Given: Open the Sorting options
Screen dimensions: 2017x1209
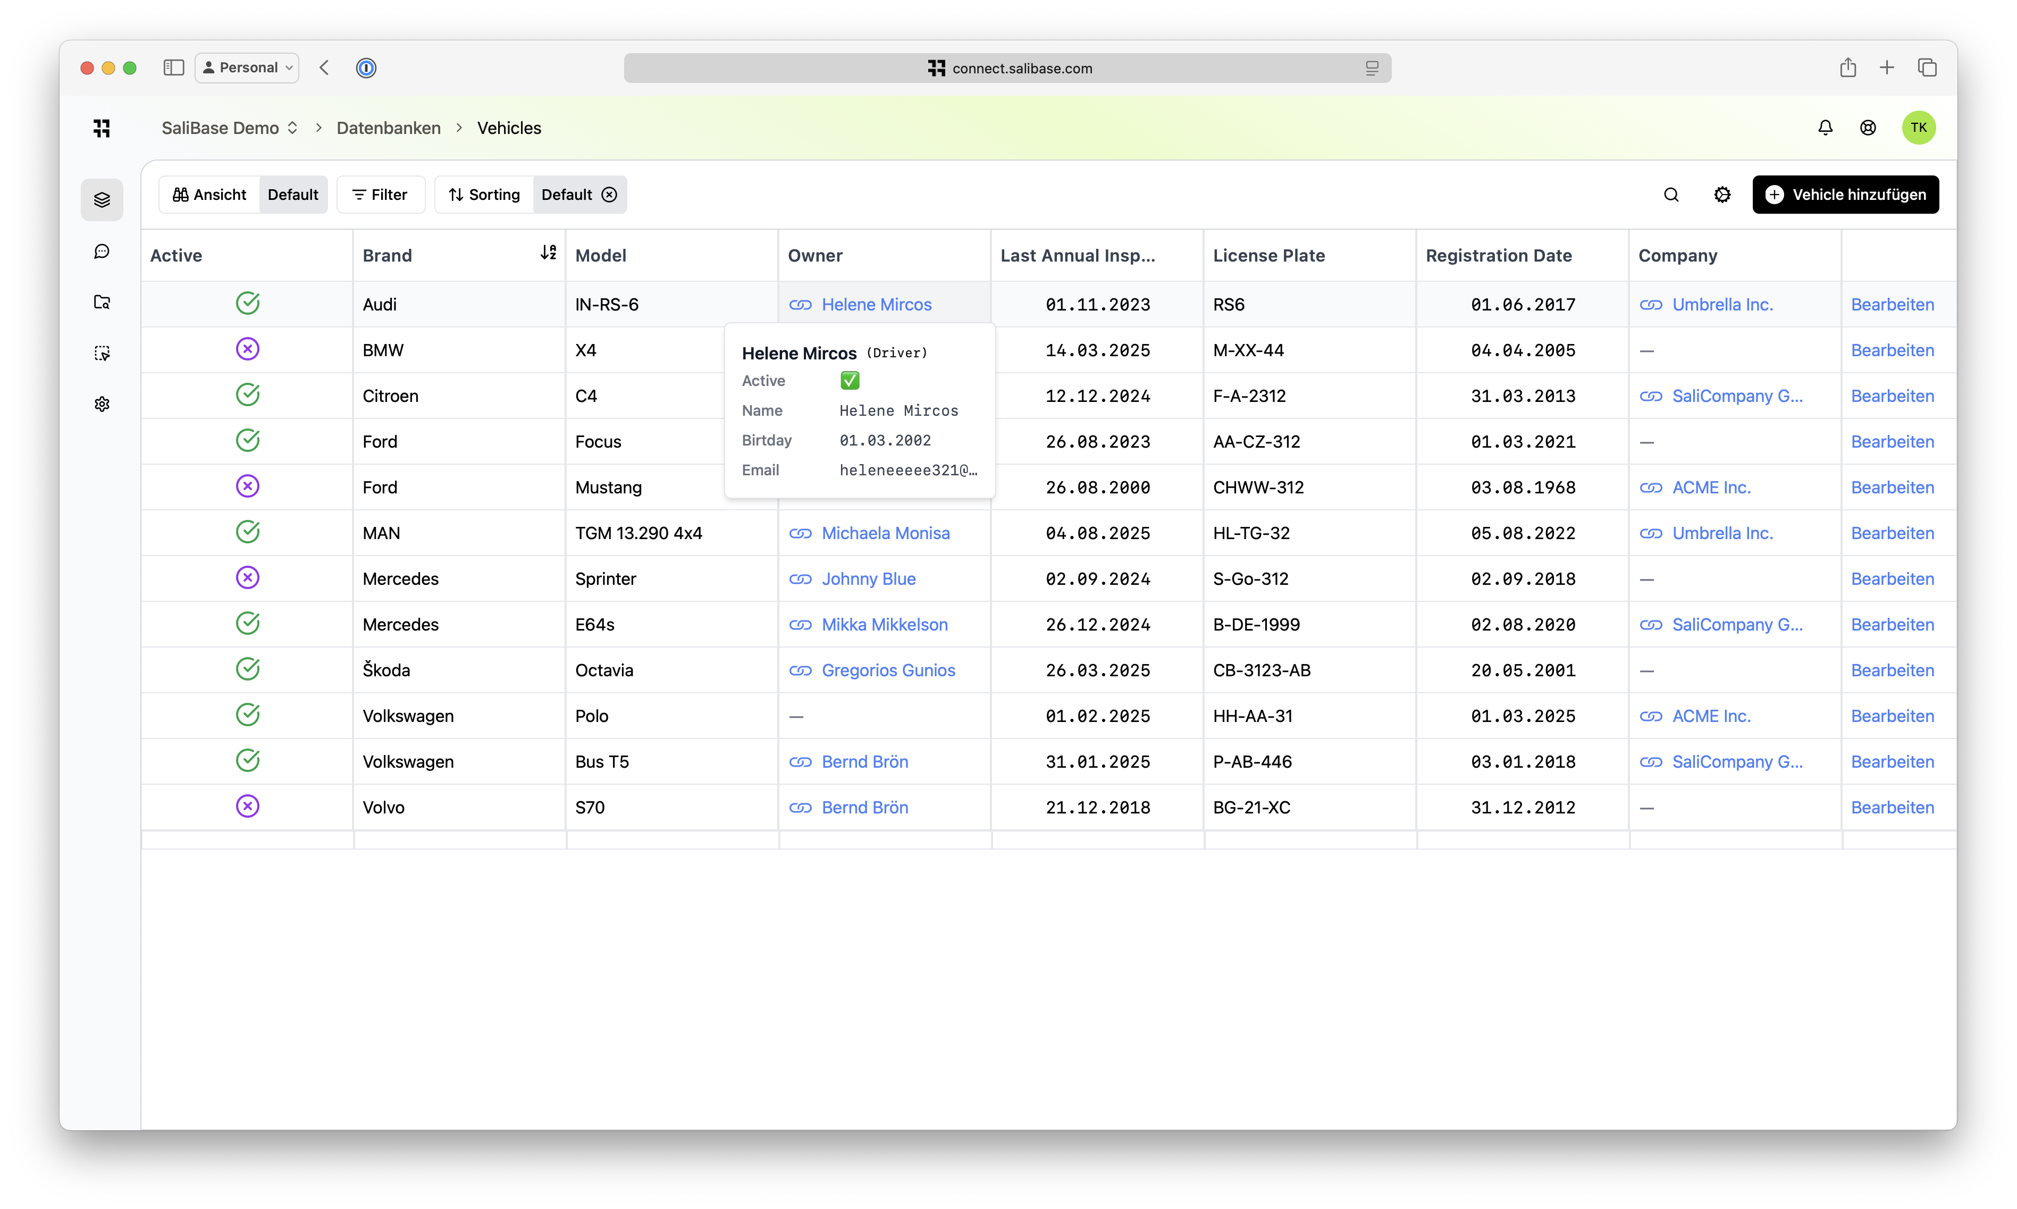Looking at the screenshot, I should pos(484,195).
